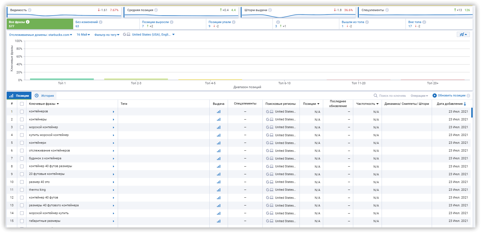Screen dimensions: 481x233
Task: Click the unlabeled info icon filter with count 3
Action: click(x=278, y=22)
